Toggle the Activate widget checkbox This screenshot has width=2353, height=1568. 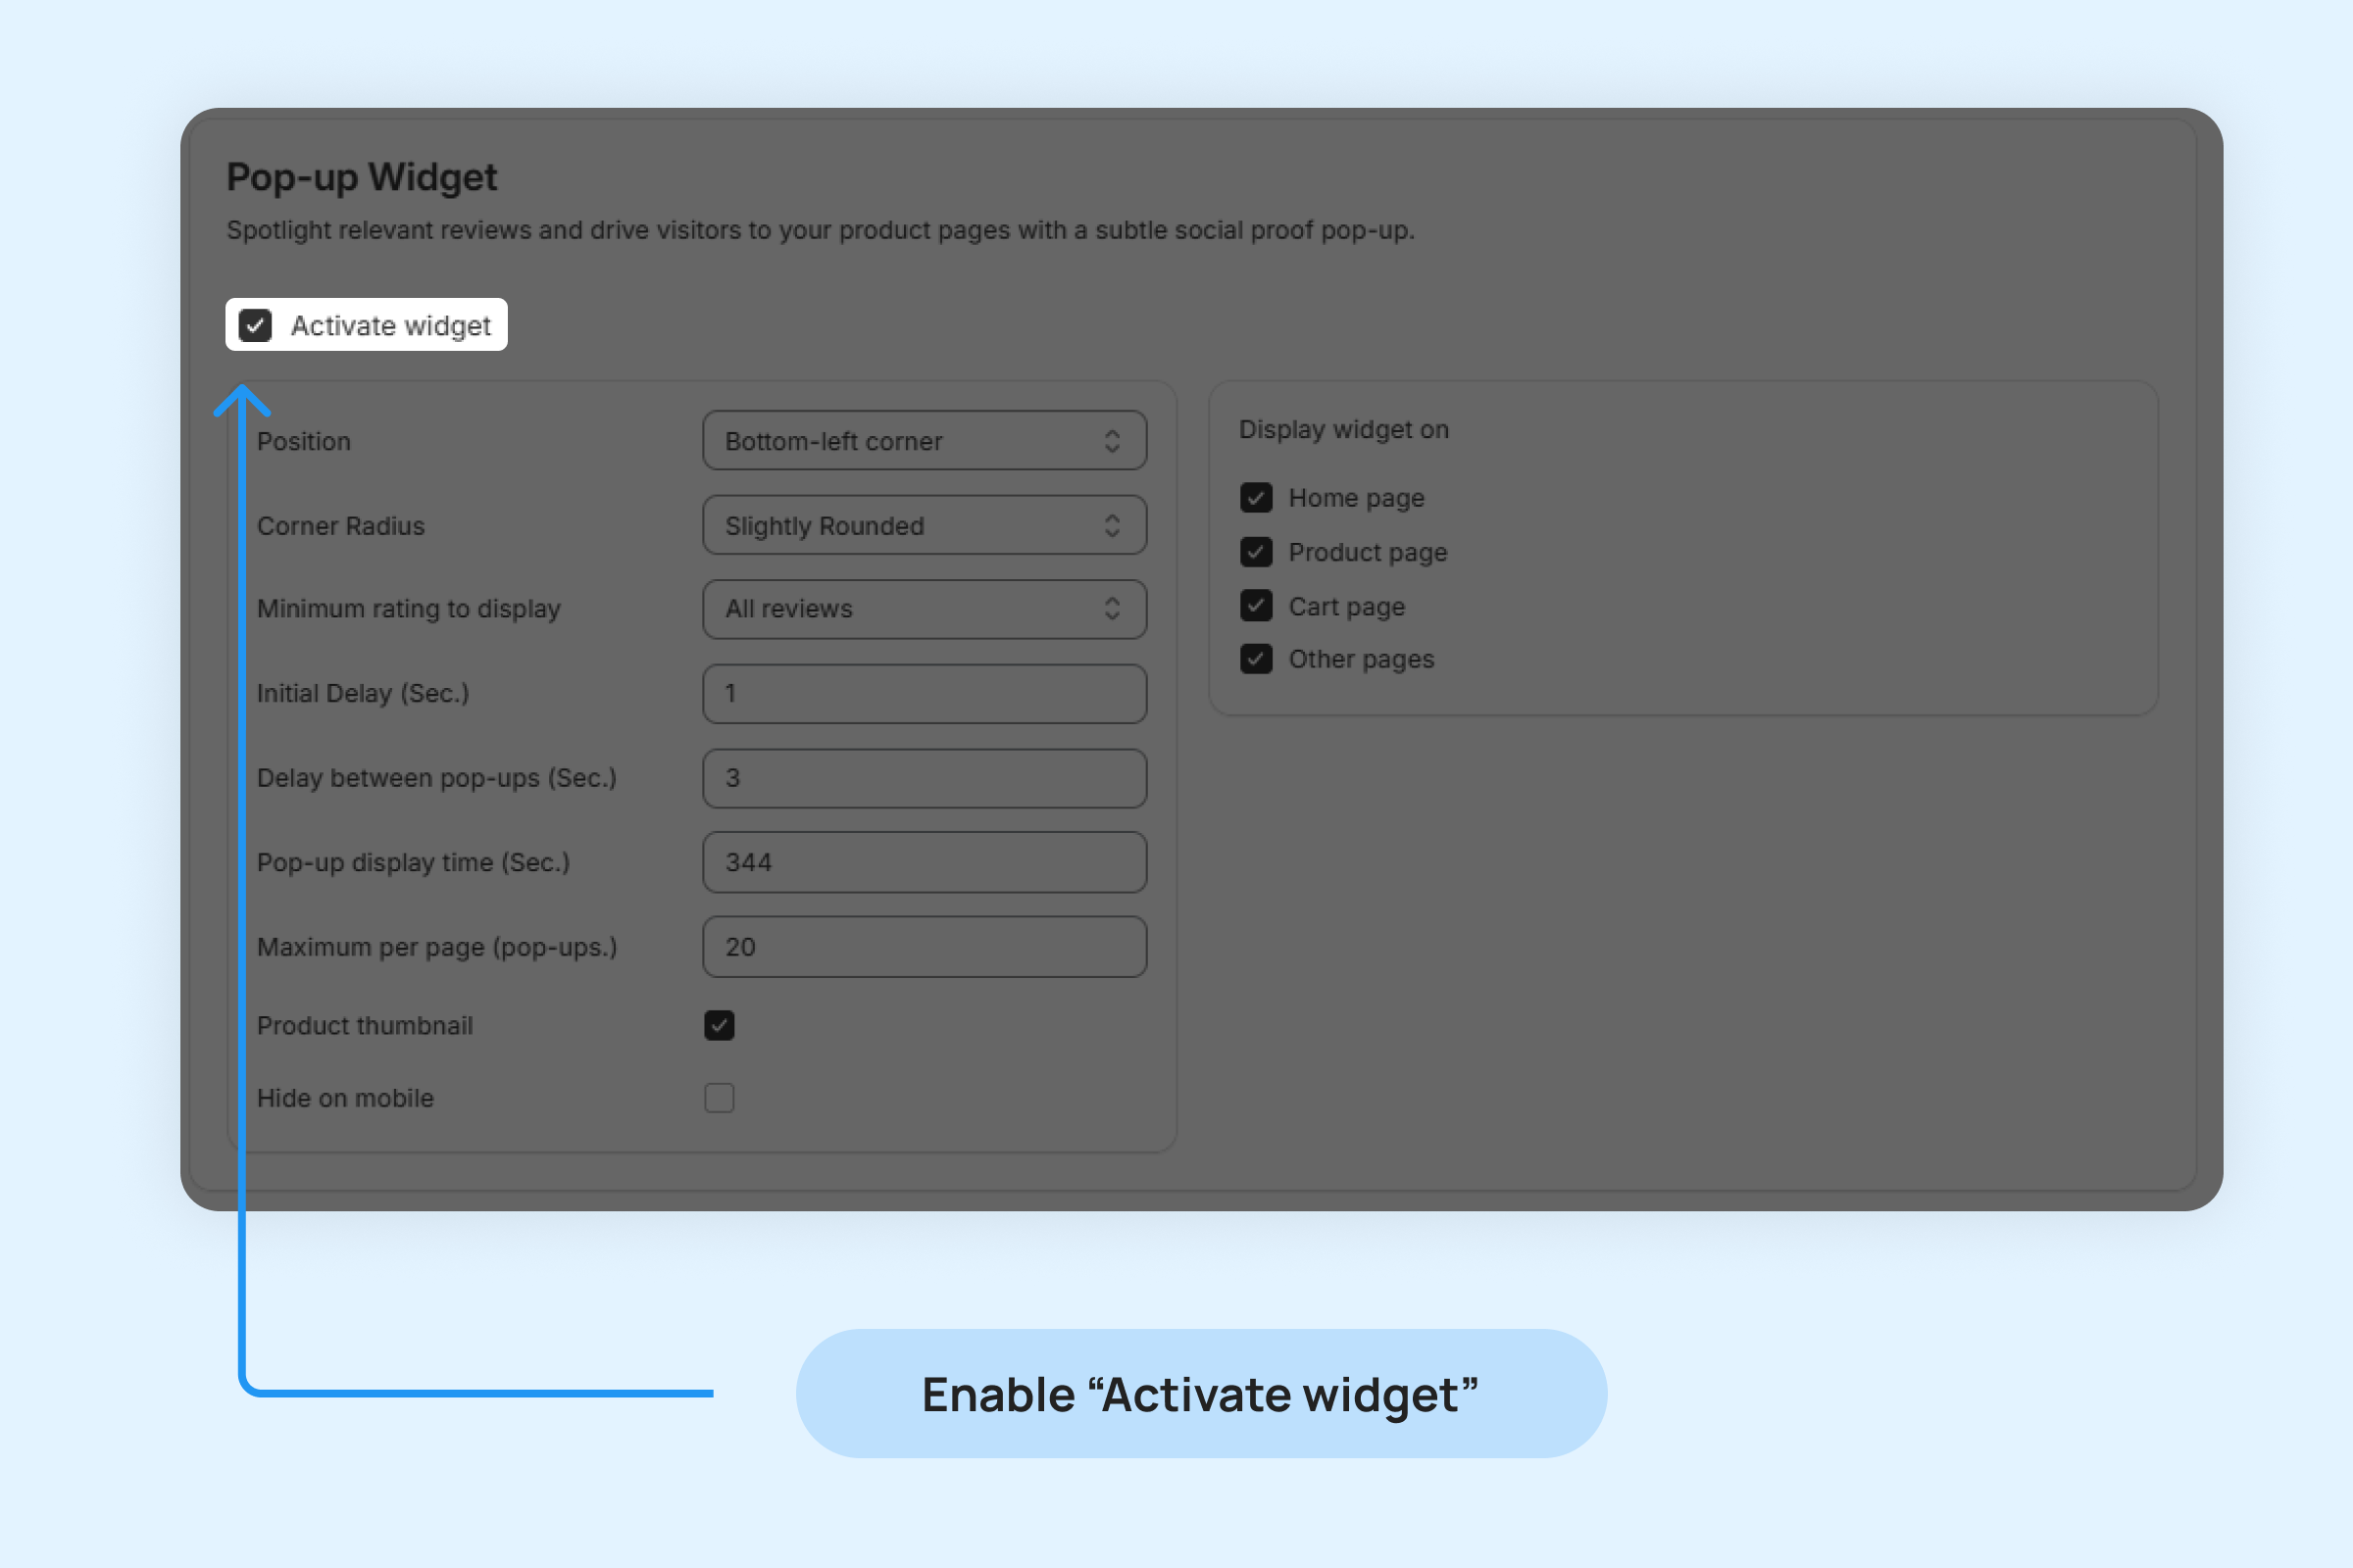coord(255,325)
